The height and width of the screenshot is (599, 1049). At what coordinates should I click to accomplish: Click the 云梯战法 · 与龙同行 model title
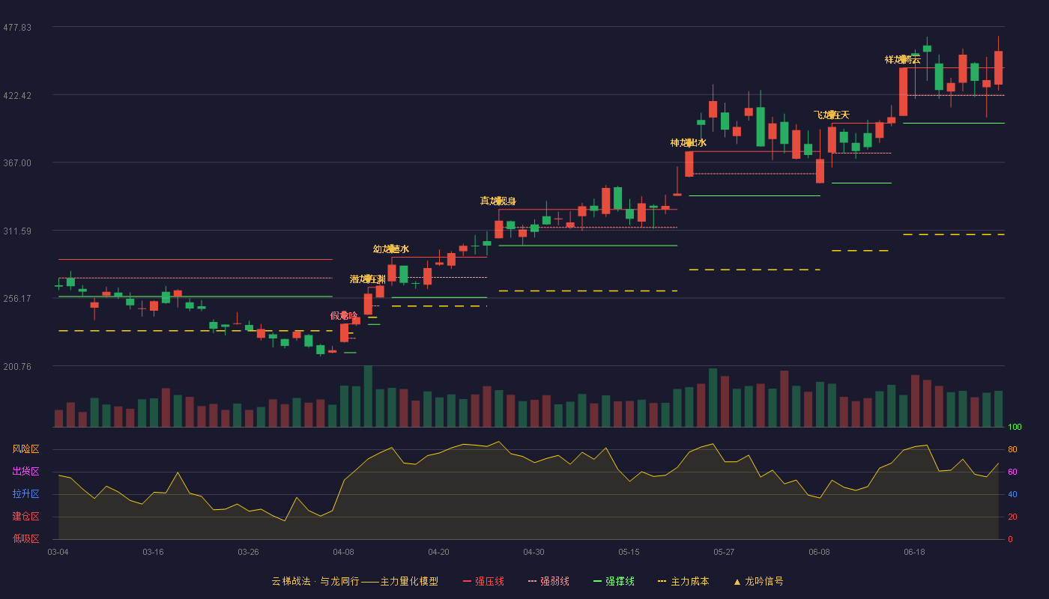(355, 581)
